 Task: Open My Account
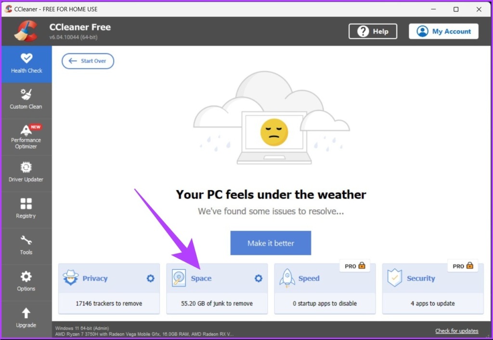click(x=443, y=31)
